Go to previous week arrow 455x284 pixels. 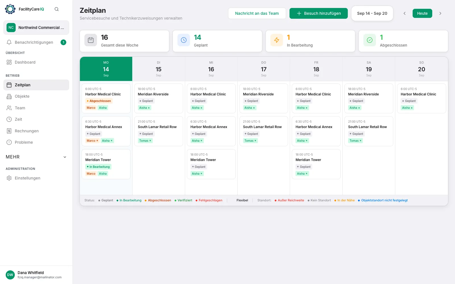(x=404, y=13)
